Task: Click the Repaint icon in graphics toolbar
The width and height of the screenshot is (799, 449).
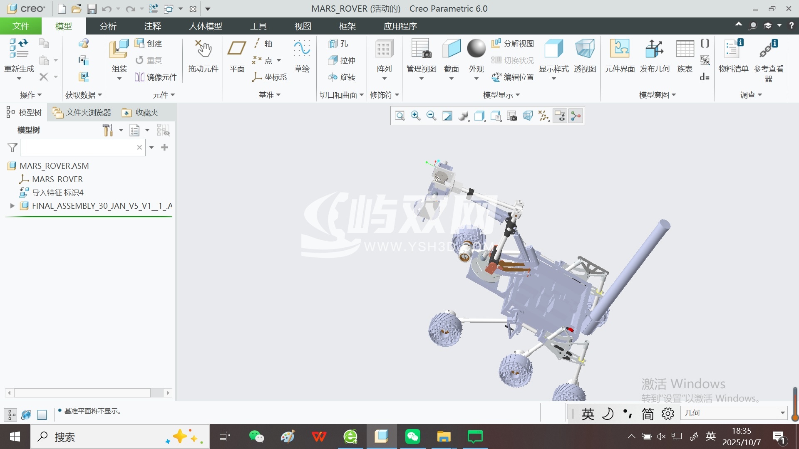Action: click(x=447, y=116)
